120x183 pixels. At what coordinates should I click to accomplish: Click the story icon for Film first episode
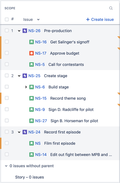point(32,143)
